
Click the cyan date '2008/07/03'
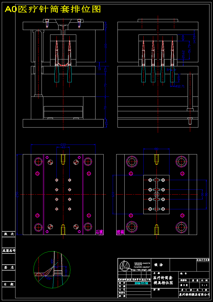pyautogui.click(x=141, y=283)
